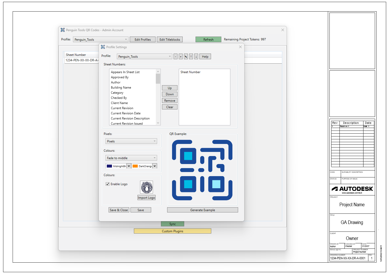
Task: Click the Down button beside the parameter list
Action: [x=170, y=94]
